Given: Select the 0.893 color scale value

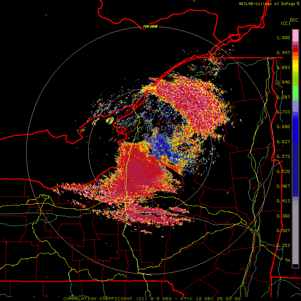Looking at the screenshot, I should 283,67.
